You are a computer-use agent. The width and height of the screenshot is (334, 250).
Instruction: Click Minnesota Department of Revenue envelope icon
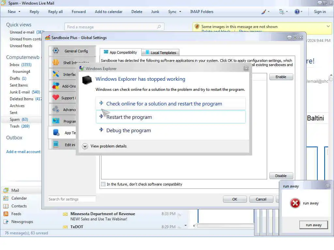click(65, 214)
